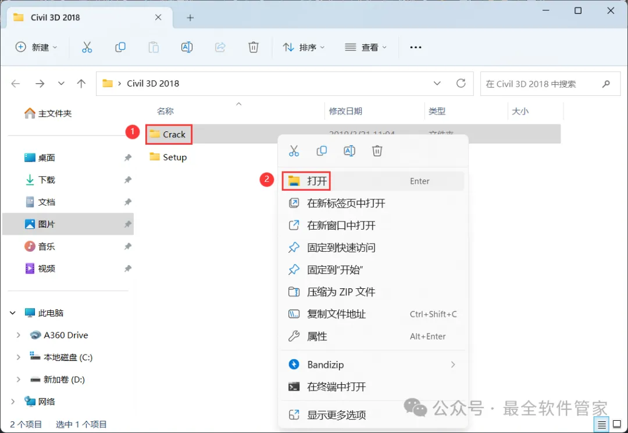Choose 在新标签页中打开
This screenshot has width=628, height=433.
click(x=373, y=203)
